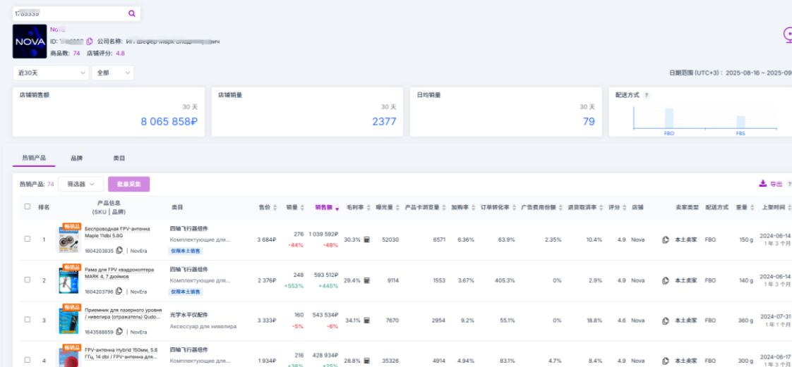The image size is (792, 367).
Task: Copy SKU 1604203835 using copy icon
Action: point(119,250)
